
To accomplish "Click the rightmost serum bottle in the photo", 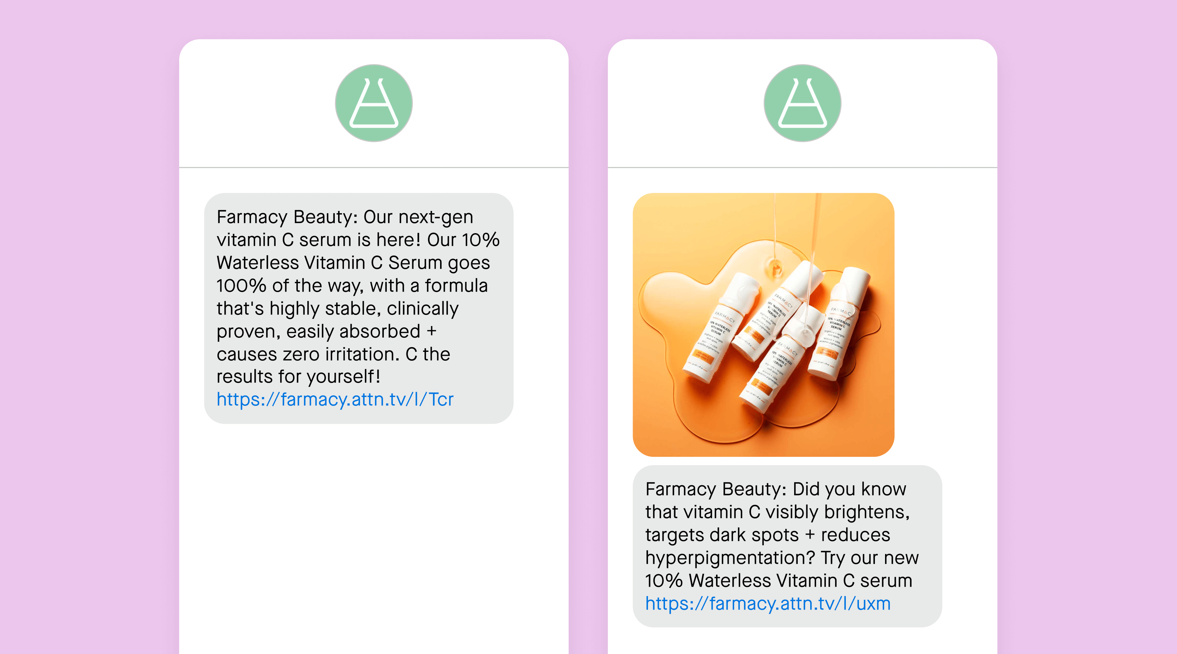I will tap(840, 324).
